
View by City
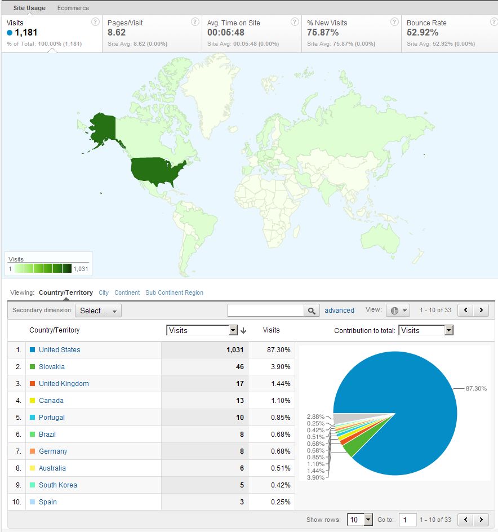pos(104,292)
